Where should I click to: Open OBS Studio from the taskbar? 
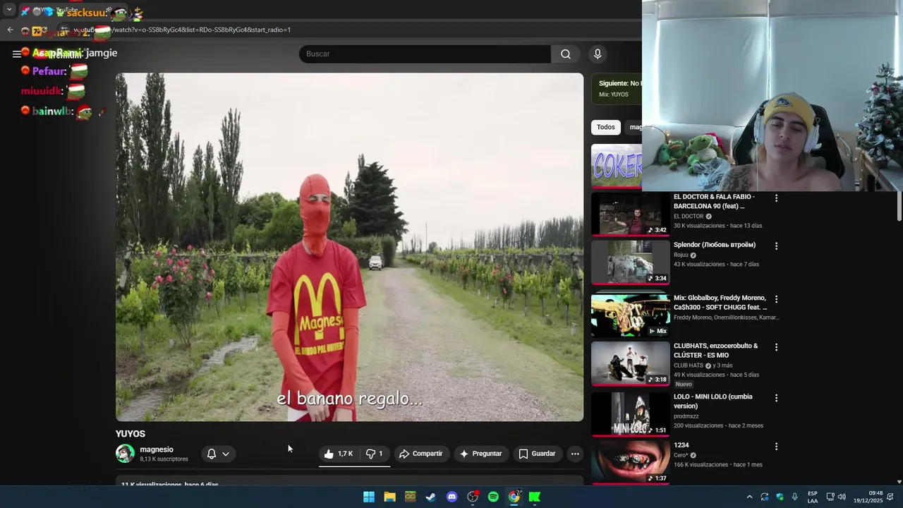(473, 497)
